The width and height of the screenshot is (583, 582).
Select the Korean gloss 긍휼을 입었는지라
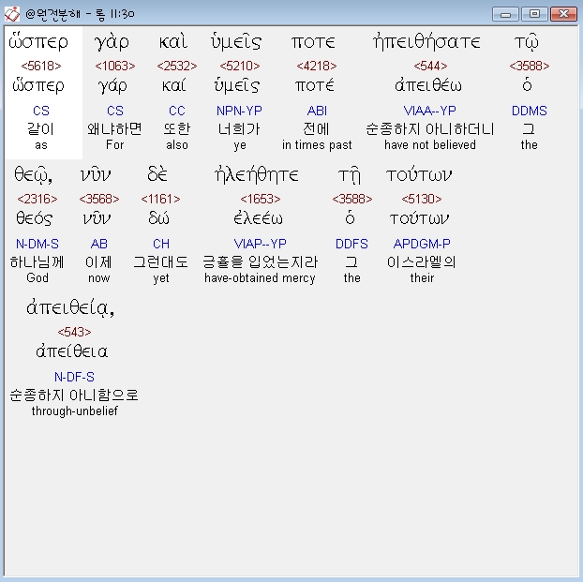point(260,261)
